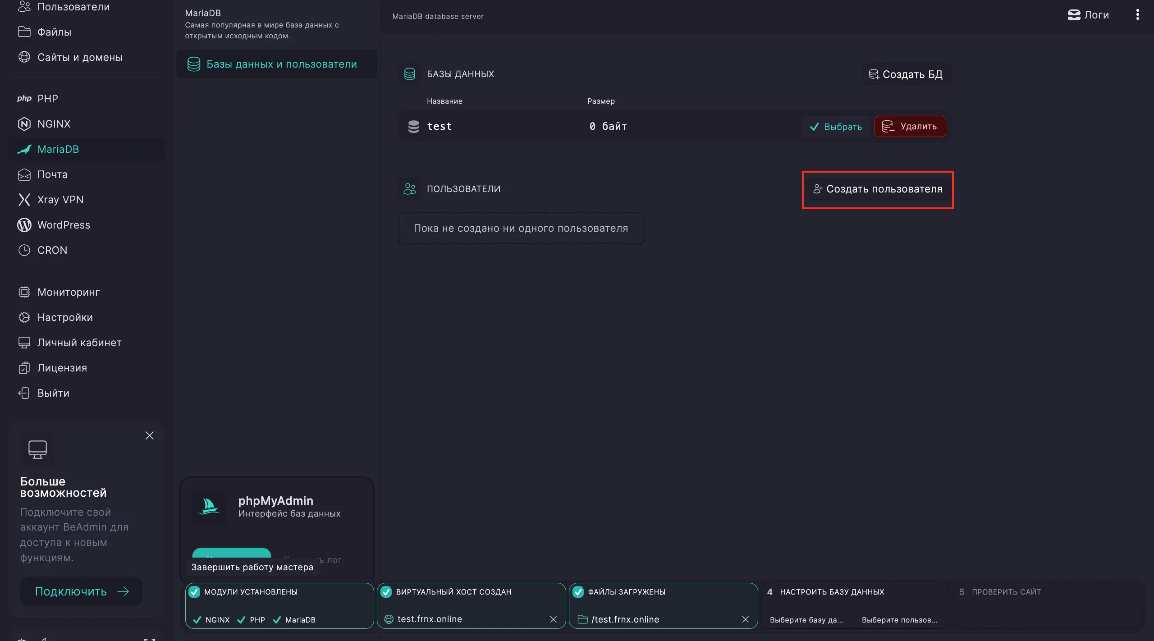Open the three-dot menu at top right
1154x641 pixels.
(x=1138, y=14)
